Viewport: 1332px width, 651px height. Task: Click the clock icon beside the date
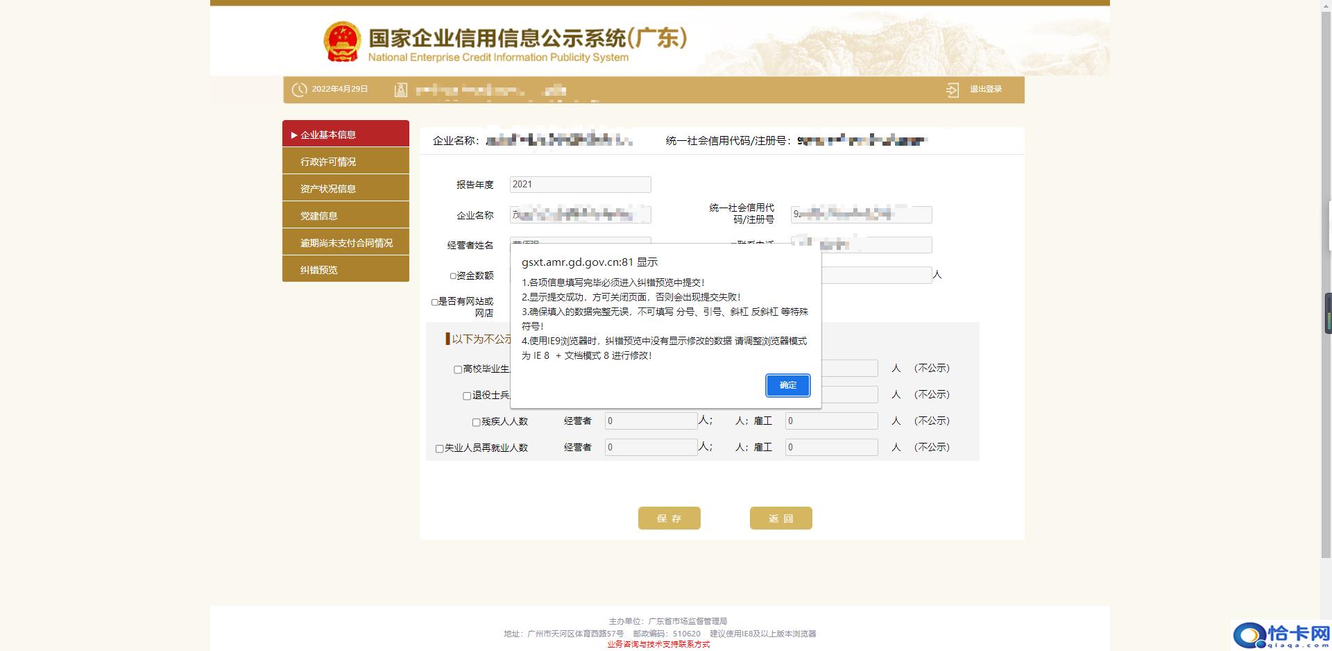click(x=298, y=89)
